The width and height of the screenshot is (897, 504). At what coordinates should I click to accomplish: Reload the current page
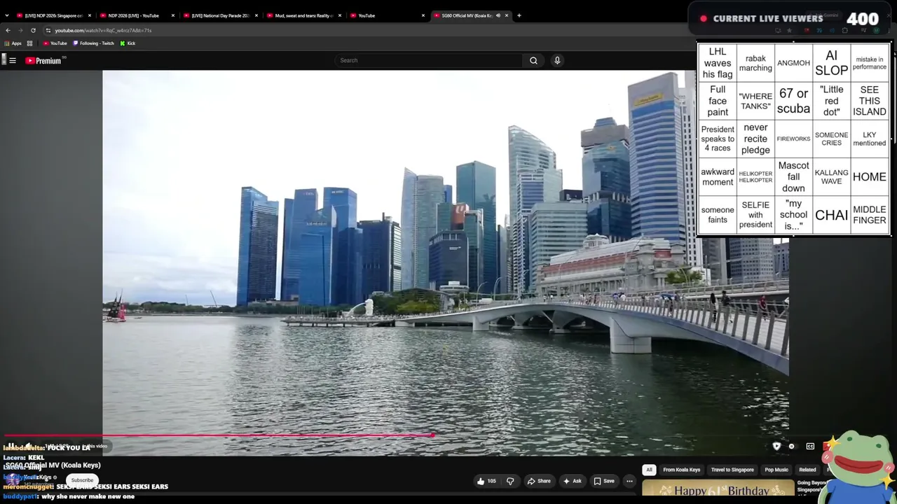[33, 30]
